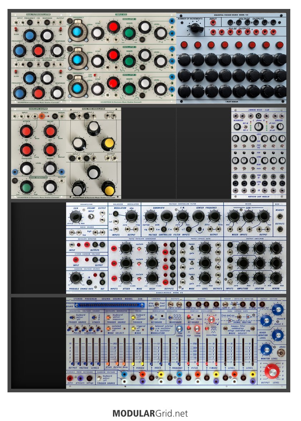Click Oscillator 2 green Shape knob
This screenshot has width=301, height=421.
[129, 61]
